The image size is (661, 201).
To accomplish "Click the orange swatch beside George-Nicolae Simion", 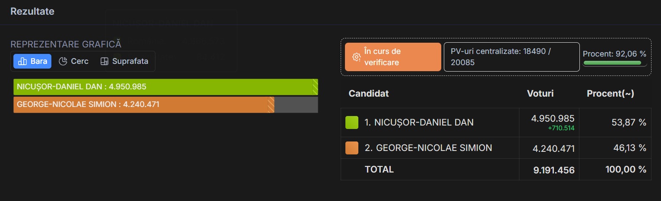I will (352, 148).
